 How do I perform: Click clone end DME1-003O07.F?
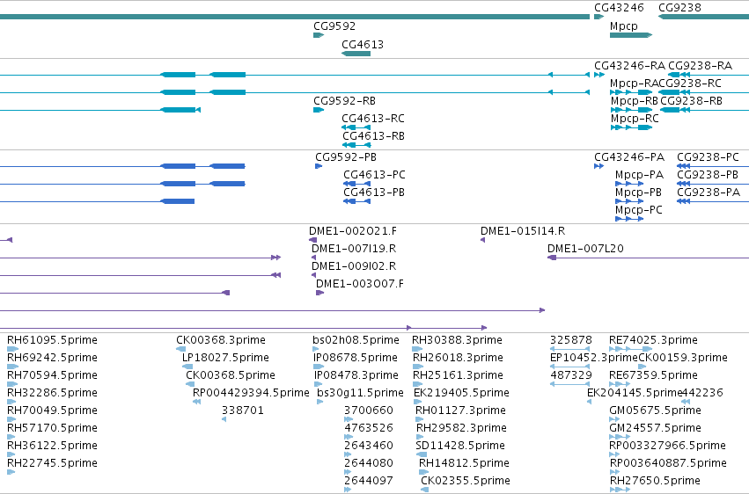pos(320,293)
